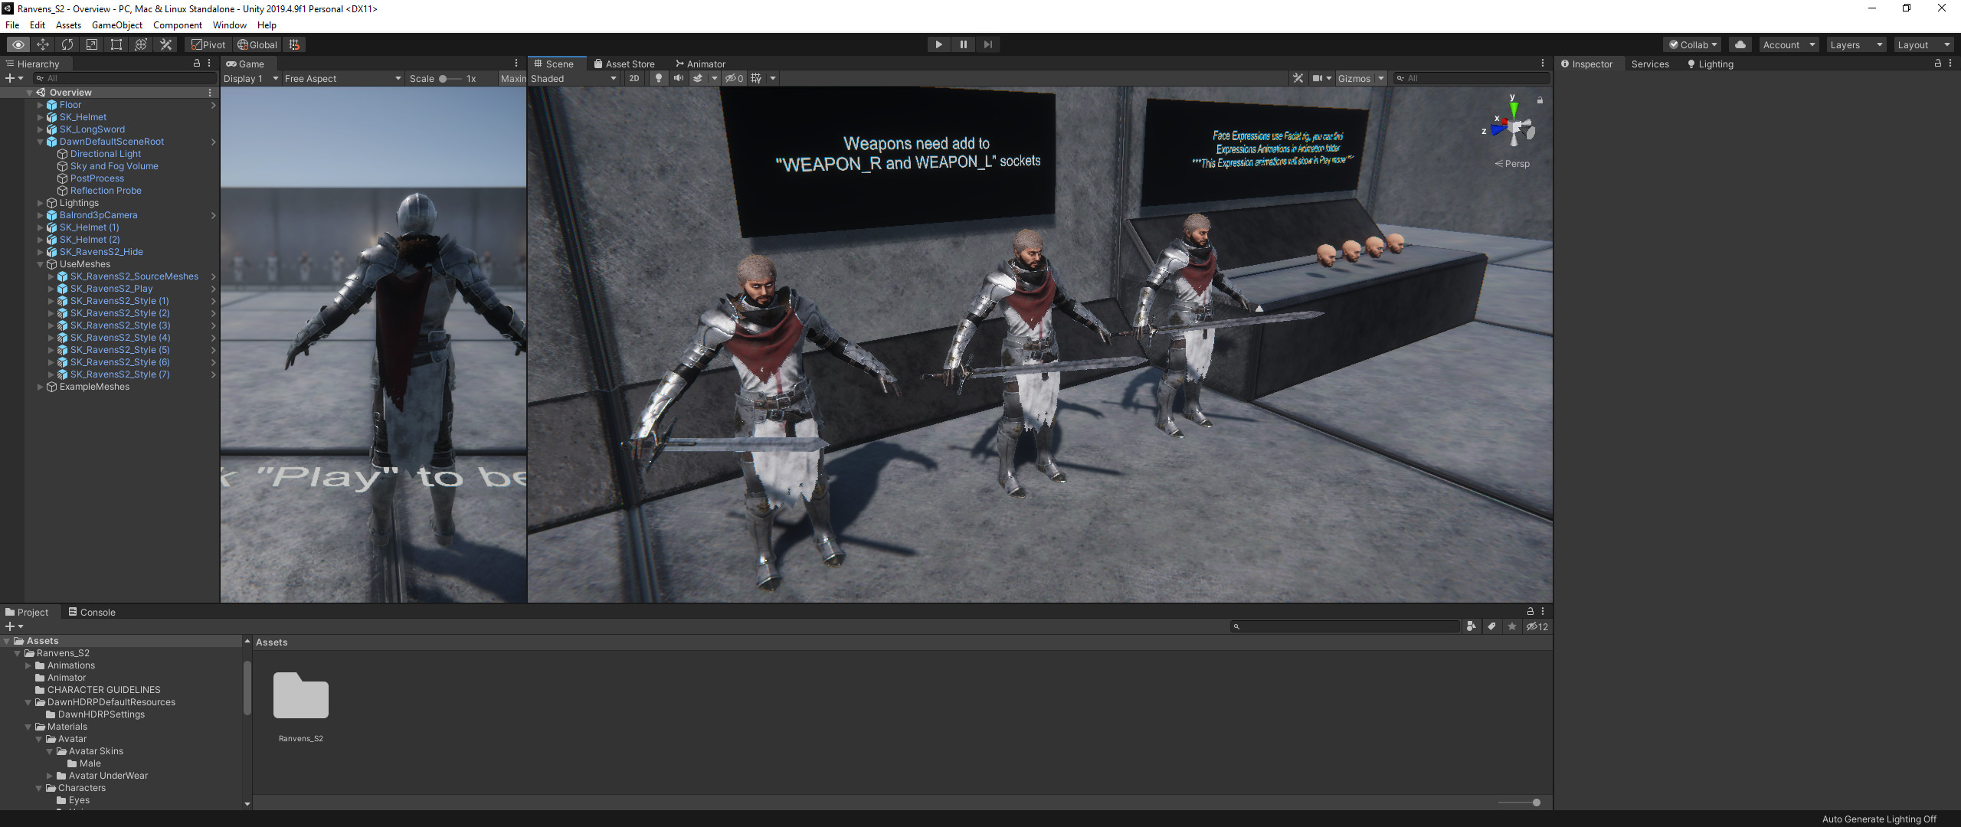Screen dimensions: 1961x827
Task: Switch to the Console tab
Action: [x=92, y=612]
